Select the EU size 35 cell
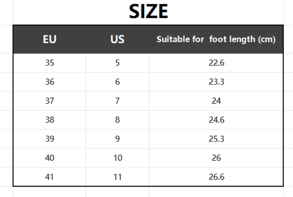Image resolution: width=293 pixels, height=197 pixels. click(x=50, y=63)
